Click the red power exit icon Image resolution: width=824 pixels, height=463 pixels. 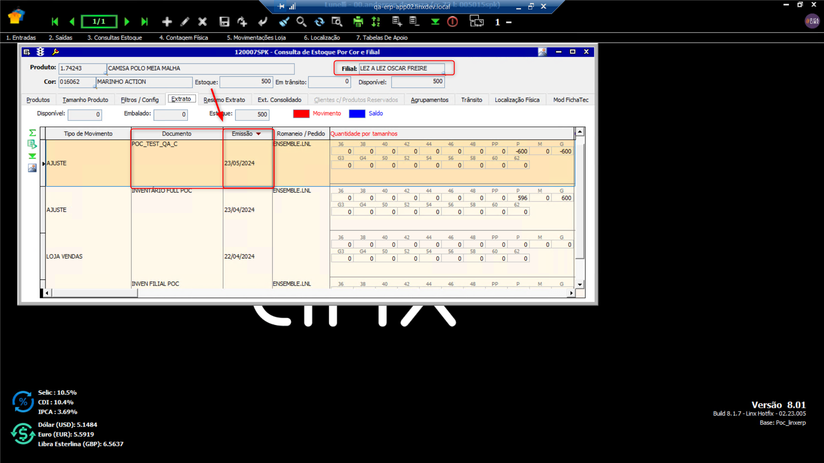452,22
